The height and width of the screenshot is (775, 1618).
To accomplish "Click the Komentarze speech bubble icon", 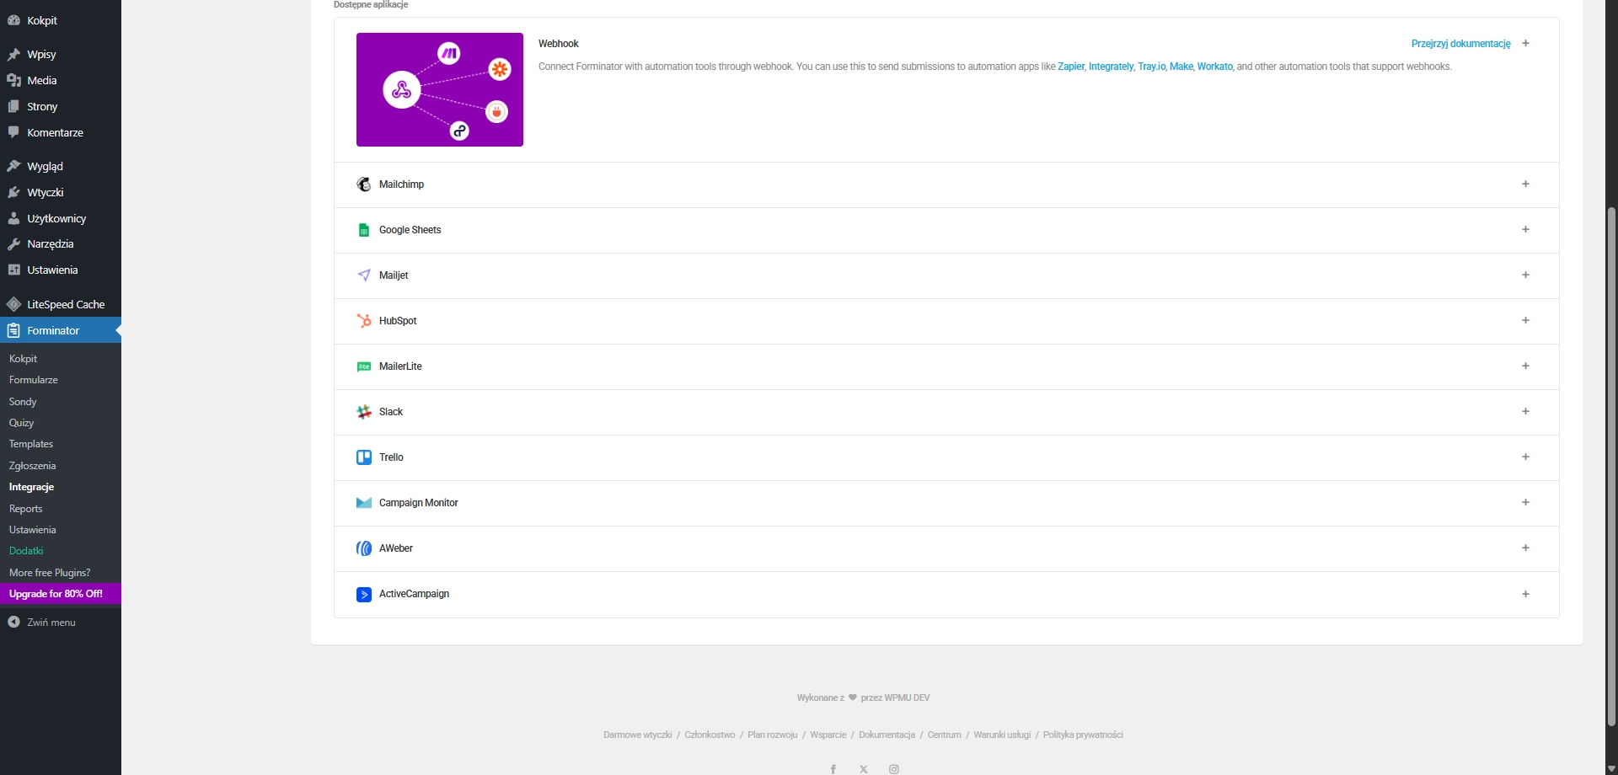I will [13, 132].
